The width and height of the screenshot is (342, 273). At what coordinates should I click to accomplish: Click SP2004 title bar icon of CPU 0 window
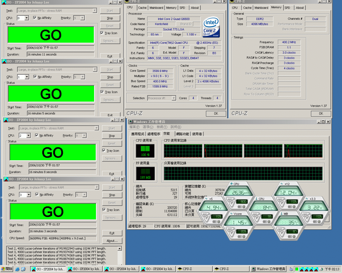4,2
